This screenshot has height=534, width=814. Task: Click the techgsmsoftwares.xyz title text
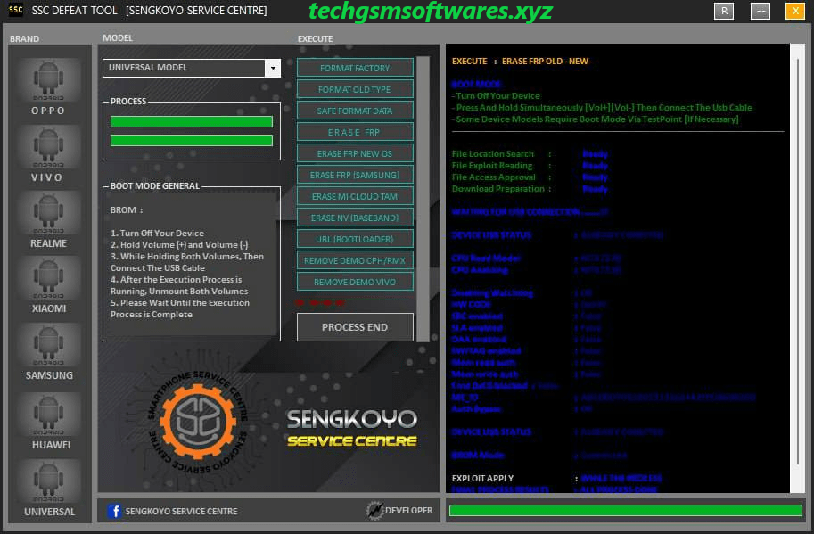click(x=431, y=11)
